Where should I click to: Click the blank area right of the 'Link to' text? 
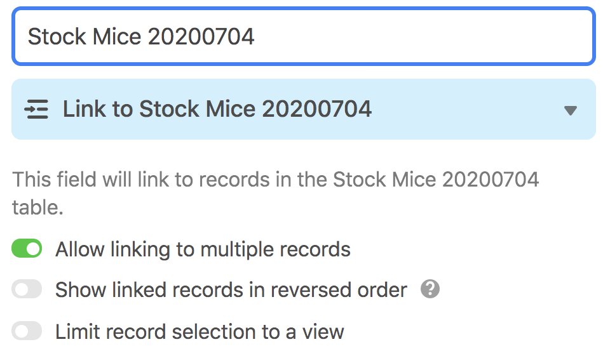[467, 109]
